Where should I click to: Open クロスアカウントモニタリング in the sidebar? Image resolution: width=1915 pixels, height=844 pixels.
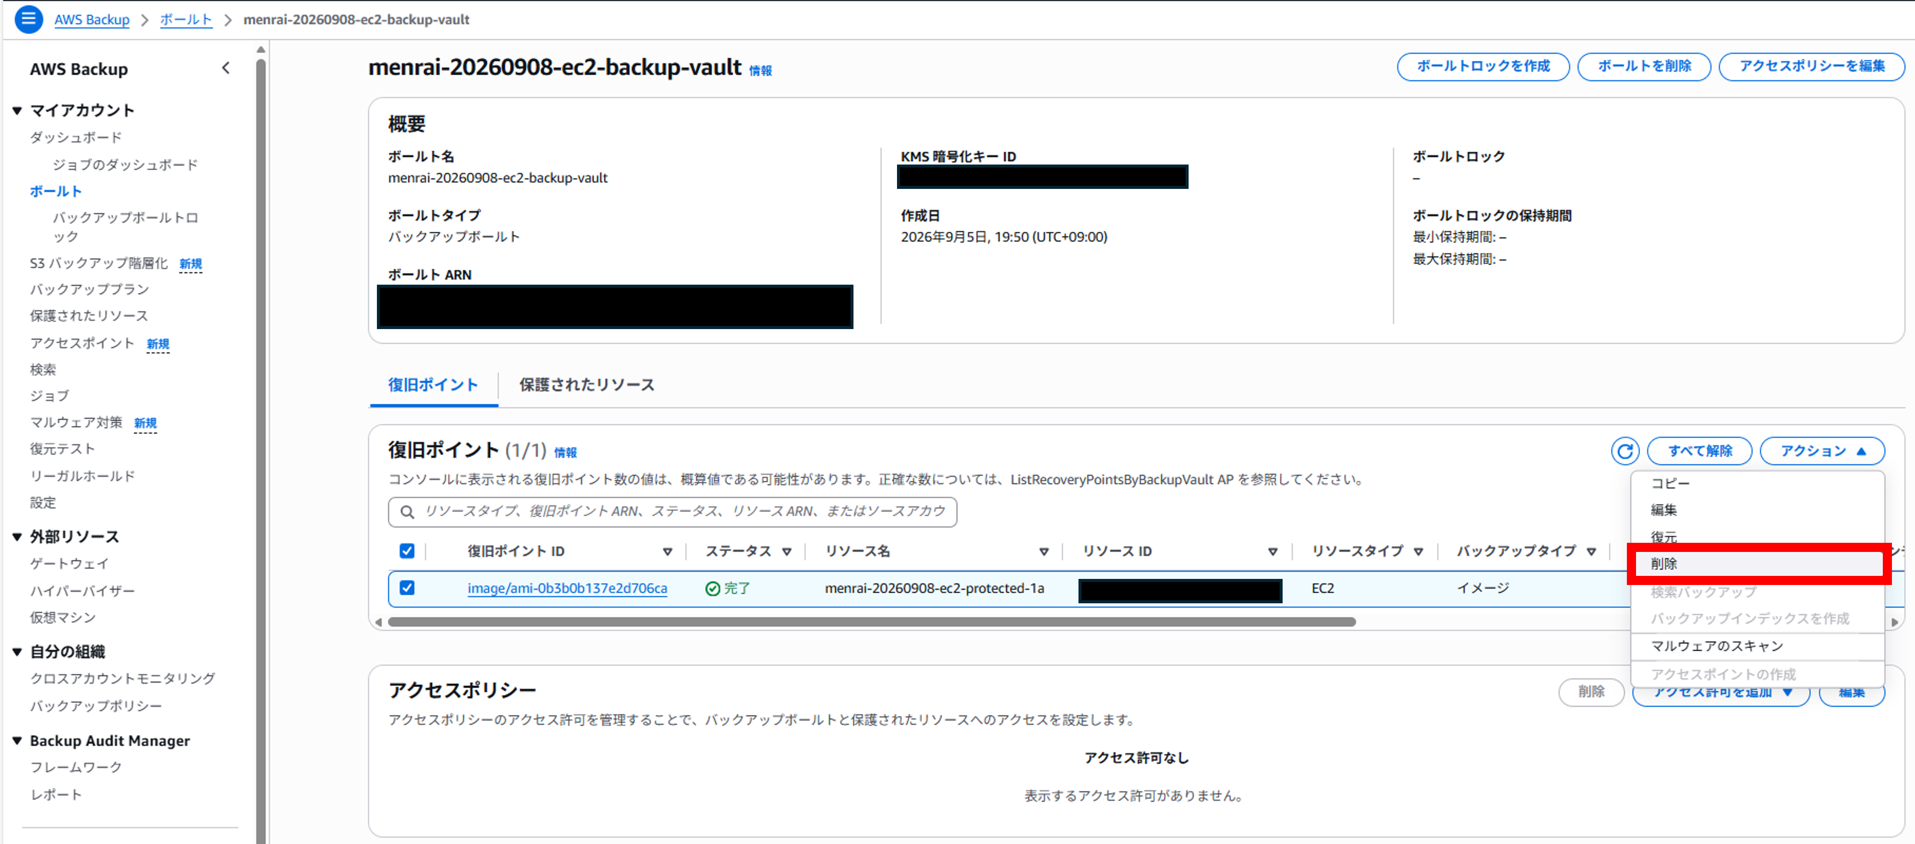pyautogui.click(x=123, y=679)
